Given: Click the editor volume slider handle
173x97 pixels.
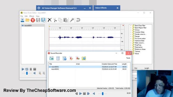Looking at the screenshot, I should [x=27, y=73].
